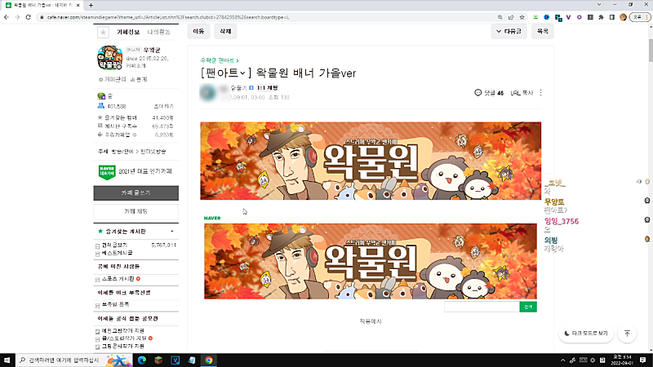
Task: Open 글/스토리작가 지원 board
Action: tap(125, 338)
